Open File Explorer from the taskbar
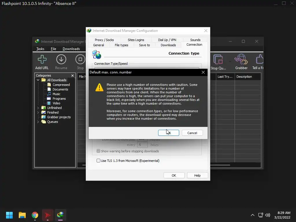The image size is (296, 222). (x=22, y=215)
